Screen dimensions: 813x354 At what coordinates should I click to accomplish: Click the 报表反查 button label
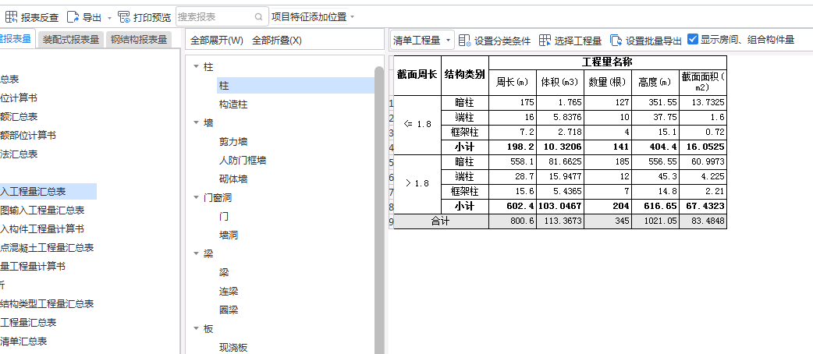point(40,18)
